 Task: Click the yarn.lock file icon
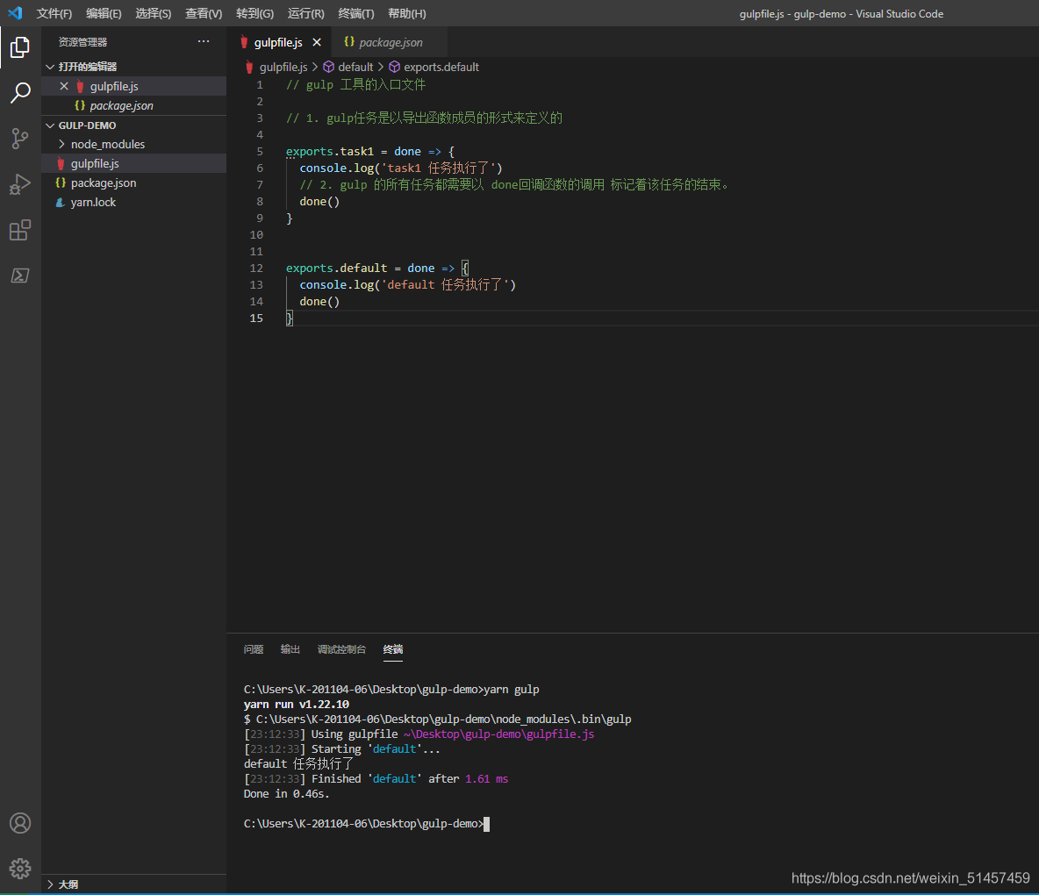coord(61,202)
